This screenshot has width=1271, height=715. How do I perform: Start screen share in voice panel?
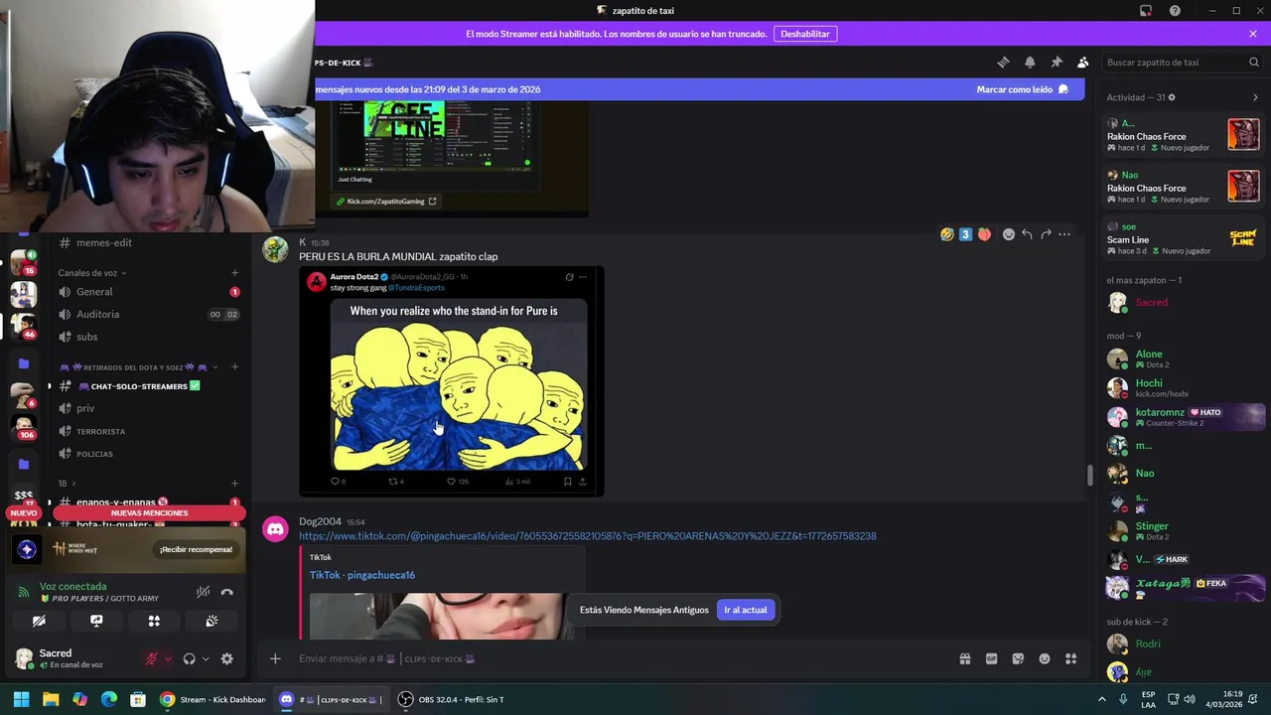(96, 621)
